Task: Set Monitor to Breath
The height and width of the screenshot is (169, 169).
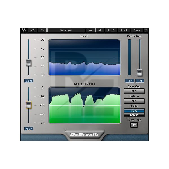Action: tap(134, 115)
